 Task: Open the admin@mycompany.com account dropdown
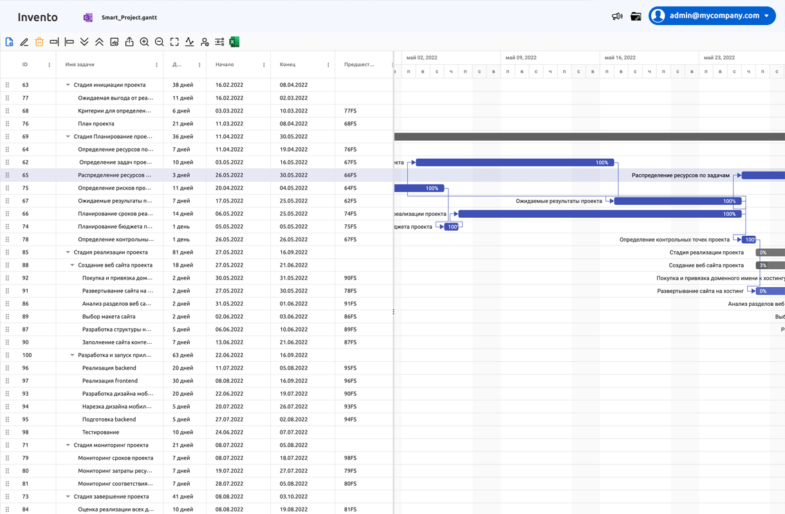712,15
